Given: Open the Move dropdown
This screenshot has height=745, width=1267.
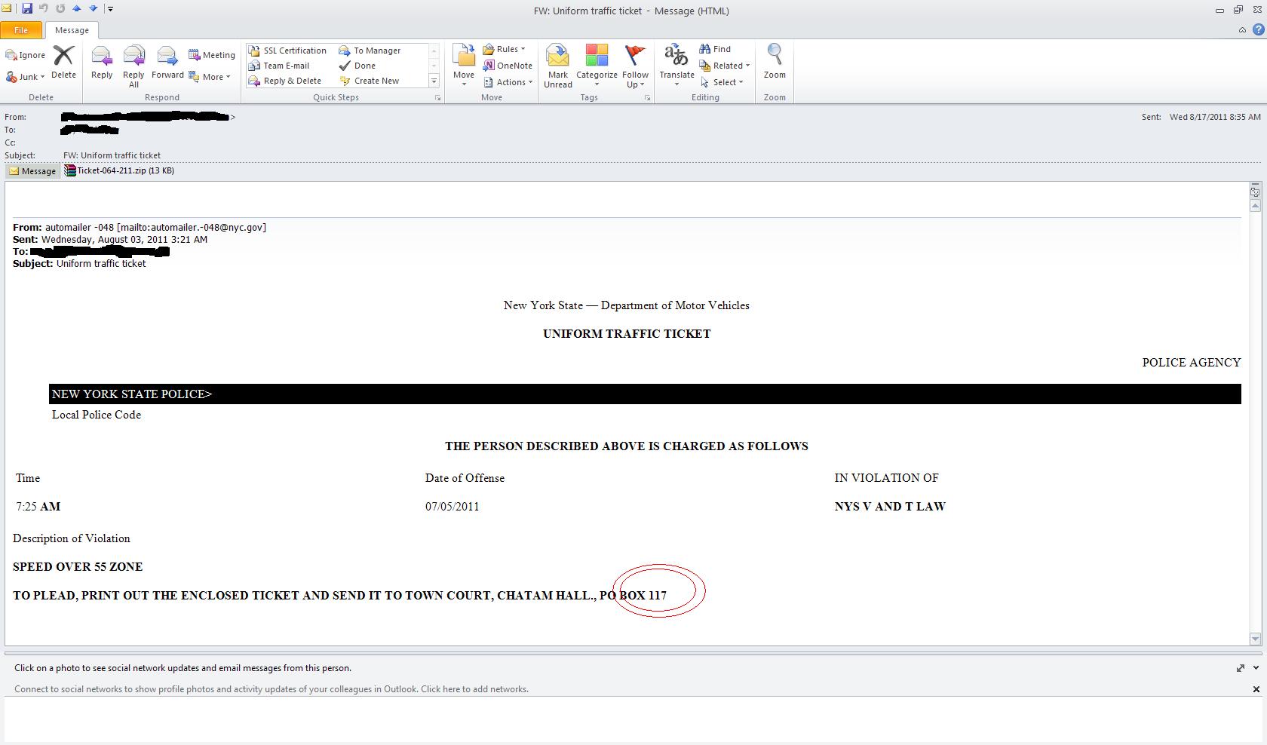Looking at the screenshot, I should point(464,66).
